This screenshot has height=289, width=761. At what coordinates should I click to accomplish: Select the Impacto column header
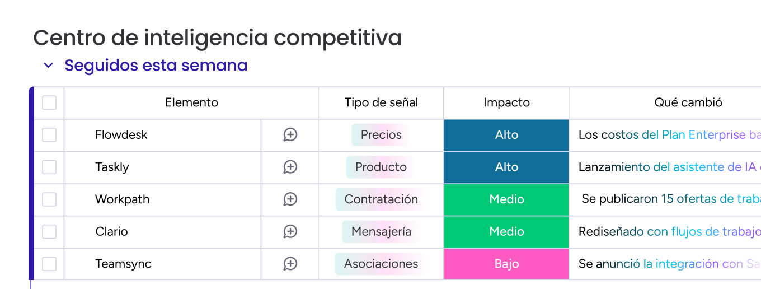click(x=506, y=102)
